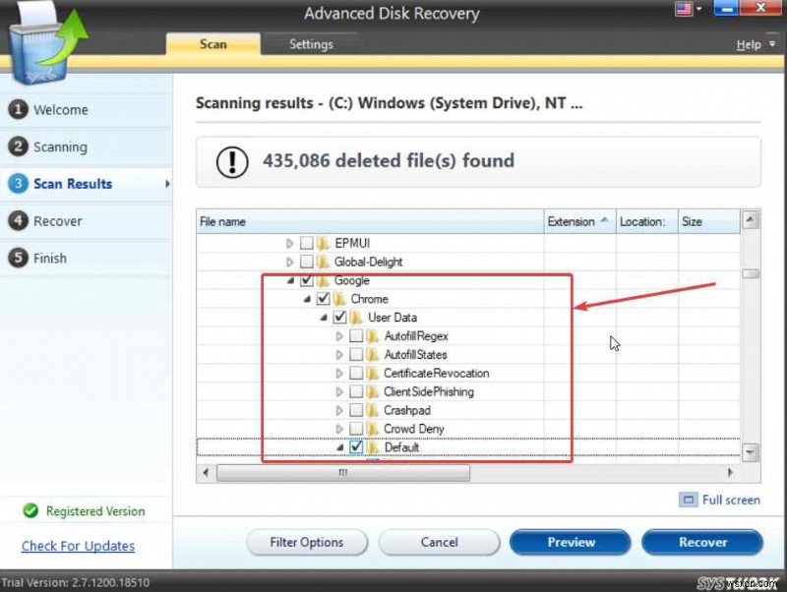Click the Welcome step icon in sidebar
Image resolution: width=787 pixels, height=592 pixels.
(18, 110)
